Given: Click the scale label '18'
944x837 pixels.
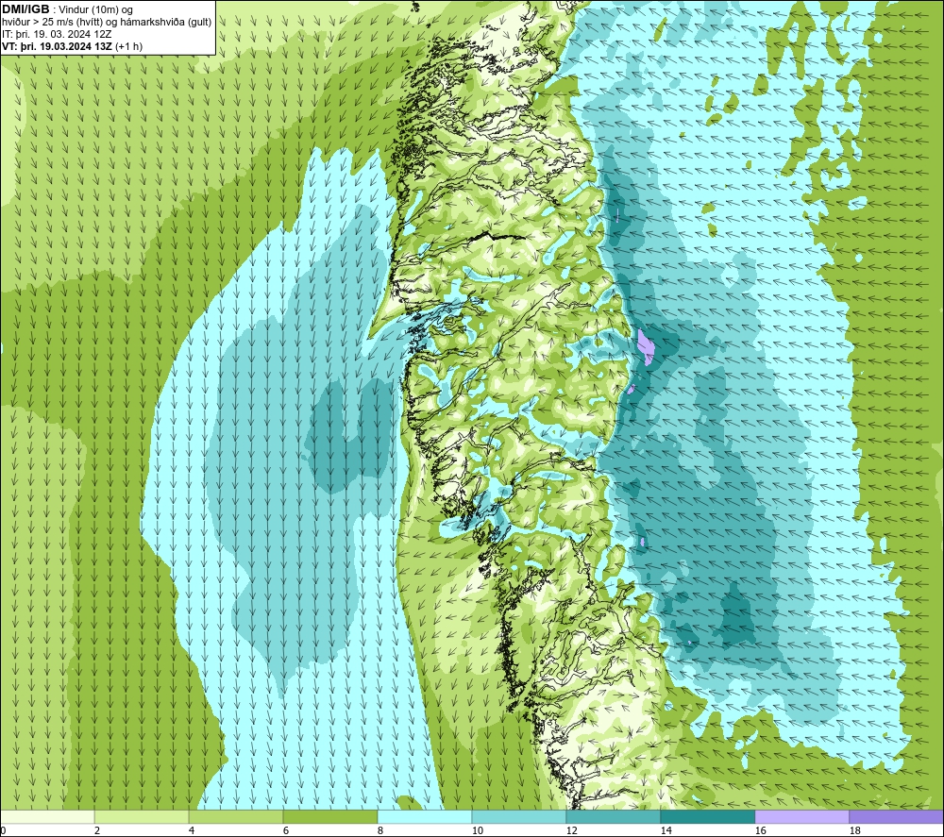Looking at the screenshot, I should pos(854,831).
